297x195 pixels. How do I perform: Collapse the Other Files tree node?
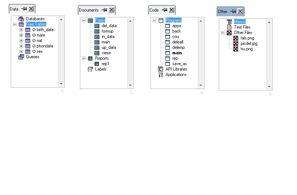[222, 33]
